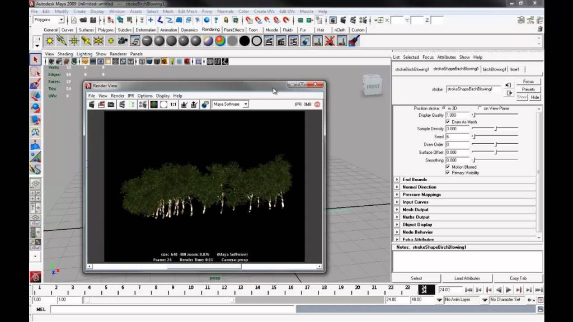Display RGB channels in Render View
Screen dimensions: 573x322
154,105
